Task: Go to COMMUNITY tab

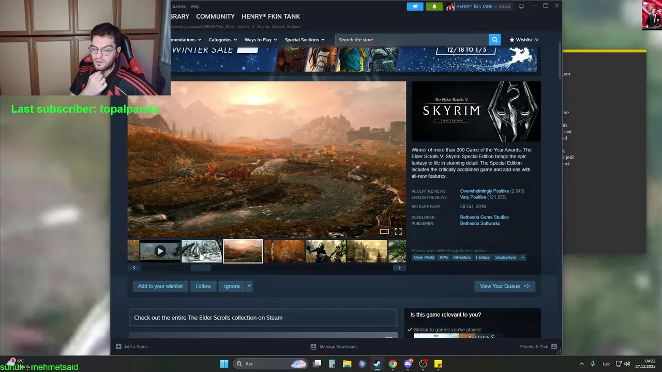Action: pos(215,17)
